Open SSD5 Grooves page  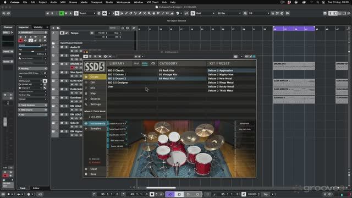coord(95,99)
